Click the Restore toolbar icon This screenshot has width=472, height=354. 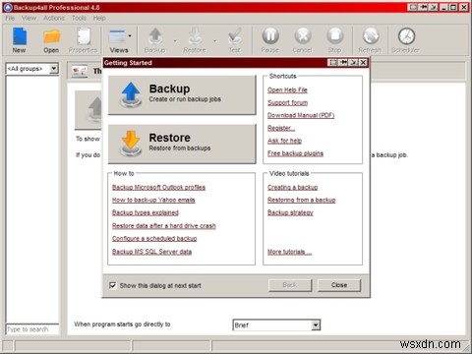[195, 36]
